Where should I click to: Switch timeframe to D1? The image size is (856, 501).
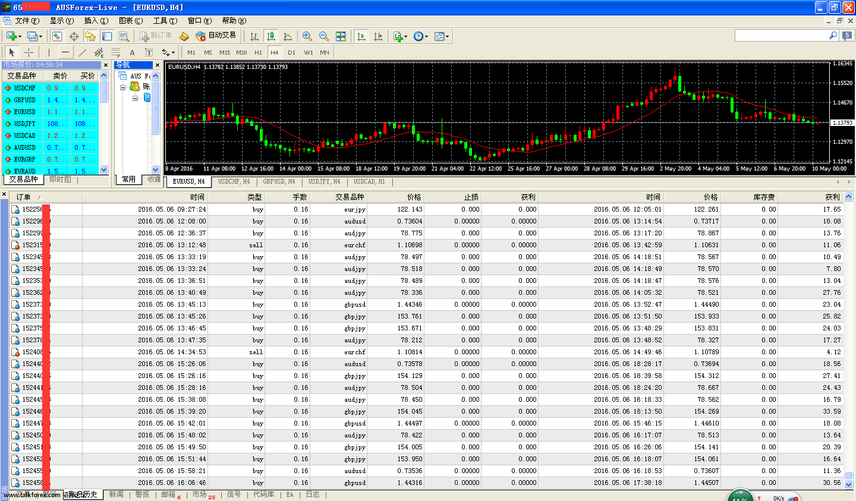pyautogui.click(x=291, y=52)
